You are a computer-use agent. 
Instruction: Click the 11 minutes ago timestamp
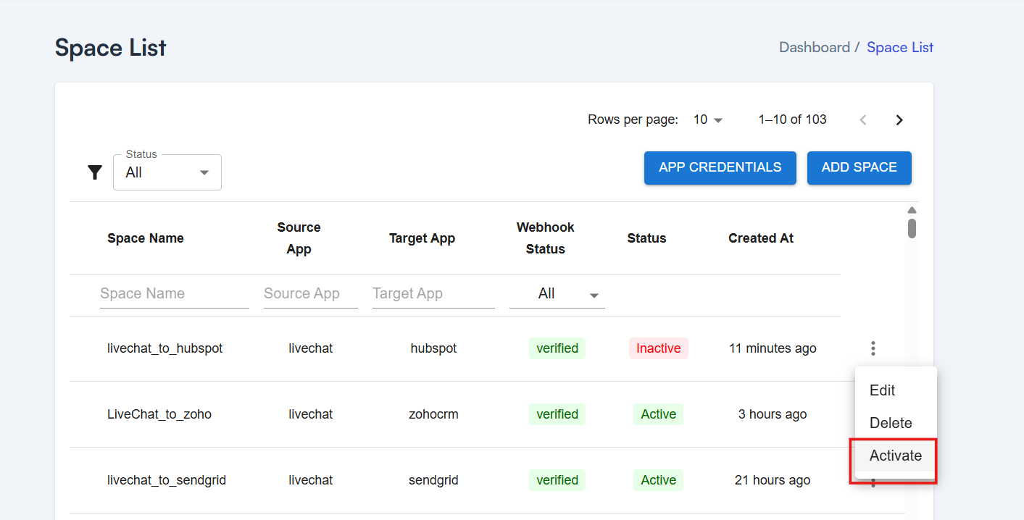(773, 348)
